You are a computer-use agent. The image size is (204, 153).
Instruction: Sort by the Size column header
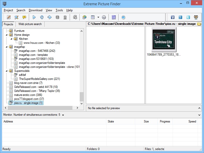pos(146,121)
